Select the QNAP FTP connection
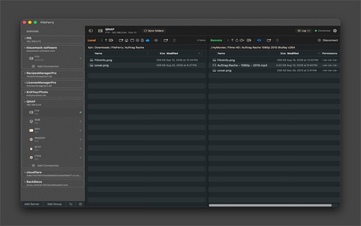The width and height of the screenshot is (361, 226). point(53,112)
